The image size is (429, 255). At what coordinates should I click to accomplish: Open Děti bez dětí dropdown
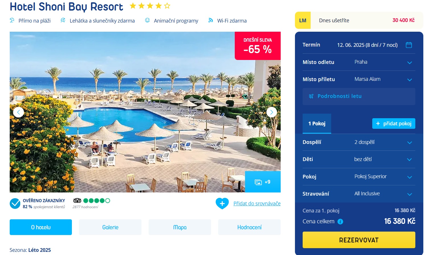point(359,159)
